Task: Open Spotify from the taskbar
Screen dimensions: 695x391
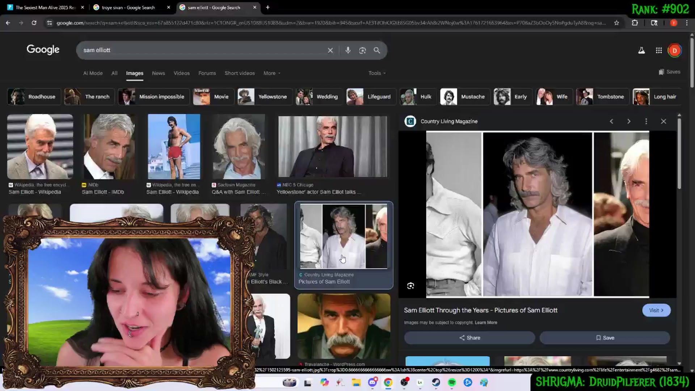Action: click(x=452, y=383)
